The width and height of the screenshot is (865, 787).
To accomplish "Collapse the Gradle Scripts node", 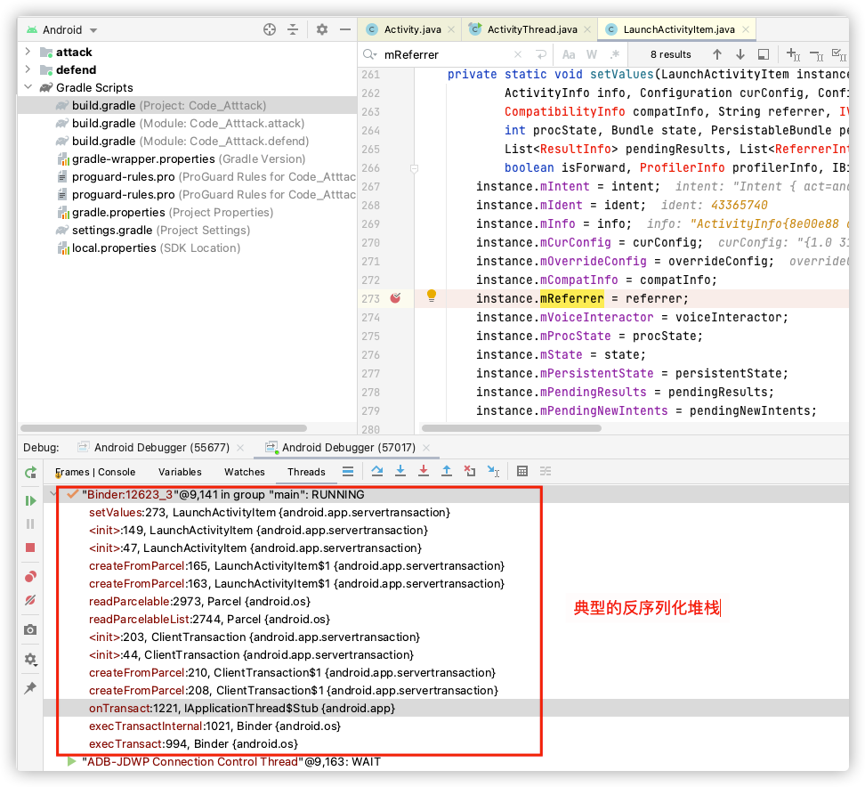I will point(28,87).
